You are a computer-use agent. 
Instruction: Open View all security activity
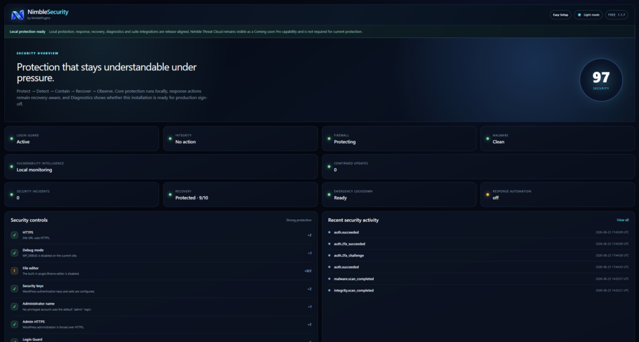pyautogui.click(x=622, y=220)
